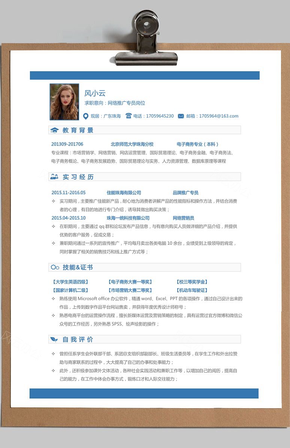The image size is (290, 448).
Task: Click the 教育背景 section heading
Action: pos(78,130)
